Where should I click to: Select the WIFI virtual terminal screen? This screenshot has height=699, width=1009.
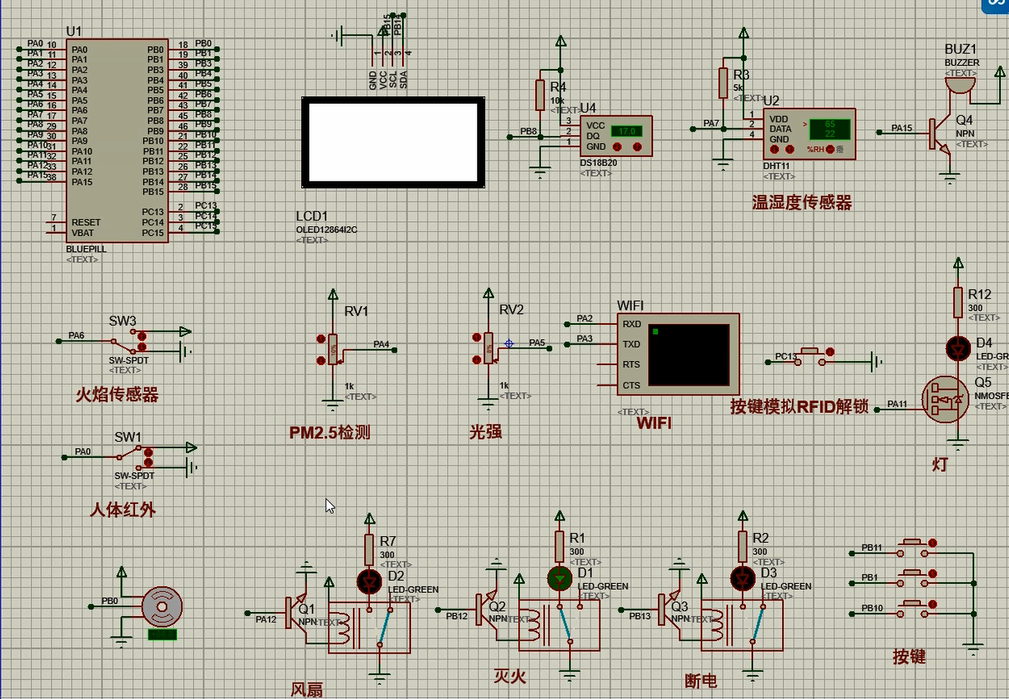688,355
